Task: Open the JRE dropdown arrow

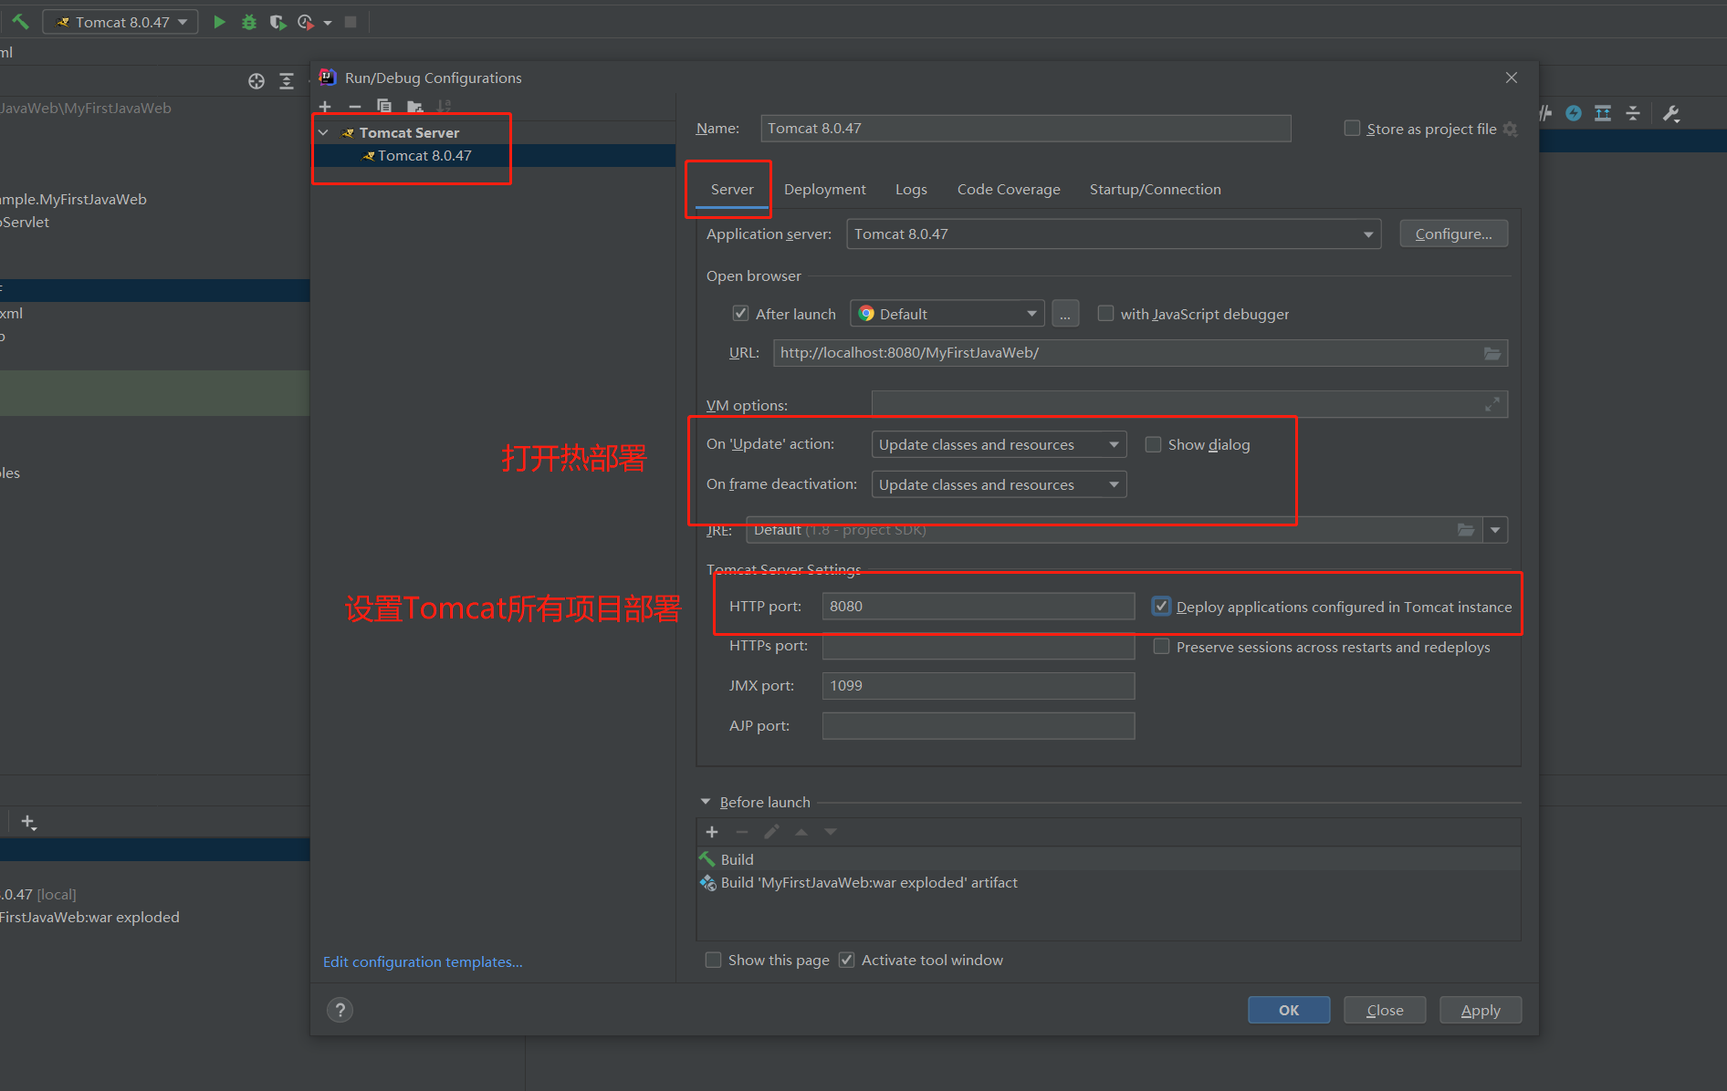Action: click(x=1495, y=530)
